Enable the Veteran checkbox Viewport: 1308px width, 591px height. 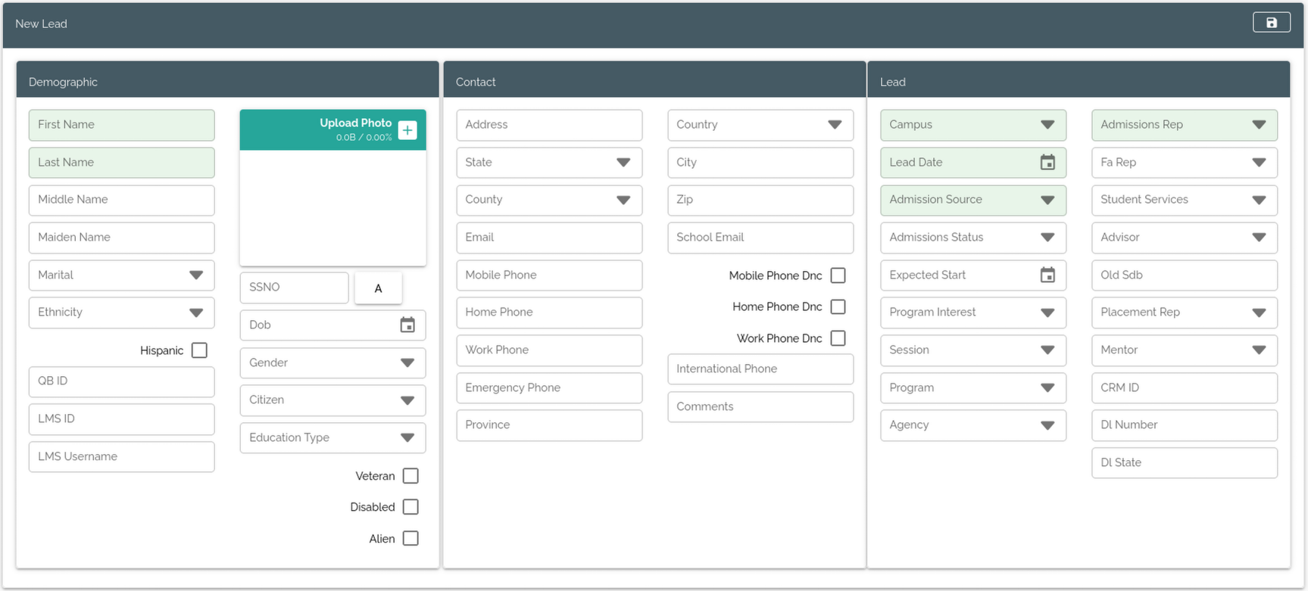click(x=411, y=476)
